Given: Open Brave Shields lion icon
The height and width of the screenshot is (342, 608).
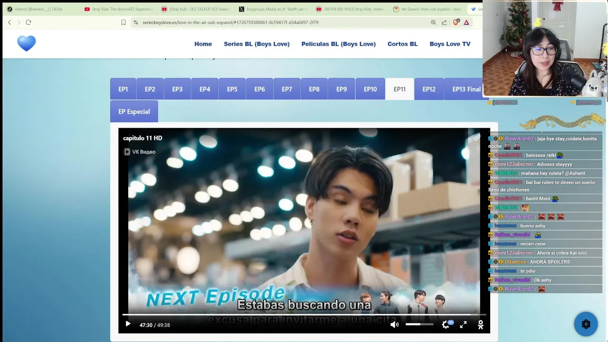Looking at the screenshot, I should click(456, 22).
